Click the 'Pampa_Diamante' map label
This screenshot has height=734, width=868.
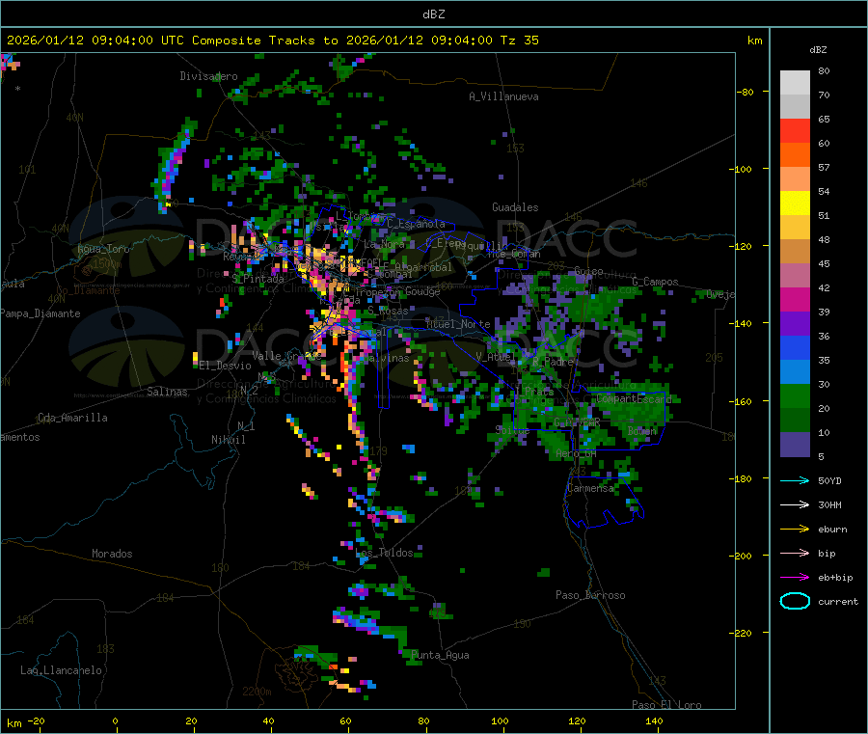coord(41,313)
